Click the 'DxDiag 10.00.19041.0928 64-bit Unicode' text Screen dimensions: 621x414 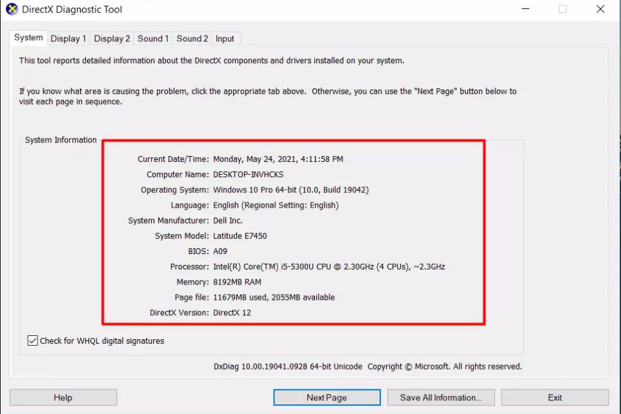click(x=288, y=366)
